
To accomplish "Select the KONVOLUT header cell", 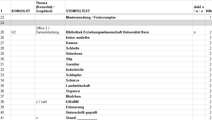I will pyautogui.click(x=23, y=7).
